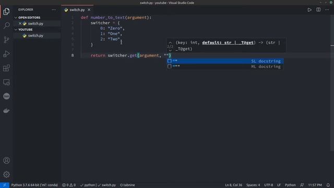The height and width of the screenshot is (188, 334).
Task: Select the switch.py editor tab
Action: [77, 10]
